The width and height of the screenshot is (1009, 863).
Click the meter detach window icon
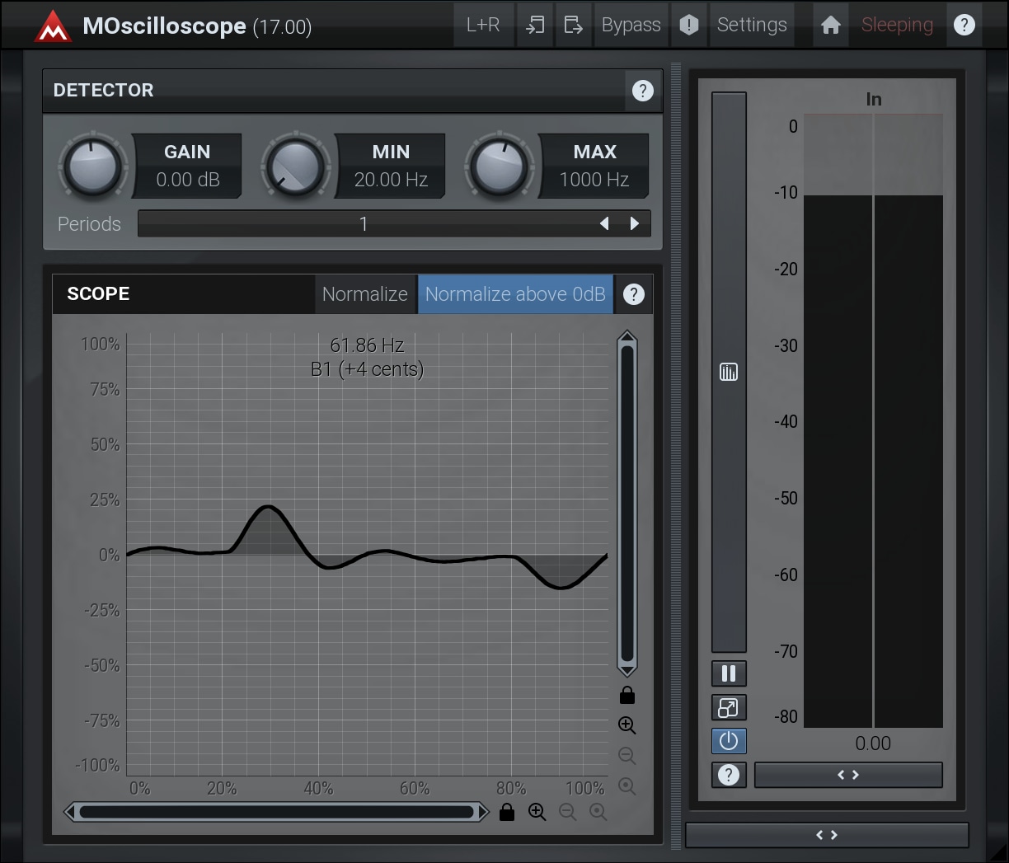pos(729,708)
